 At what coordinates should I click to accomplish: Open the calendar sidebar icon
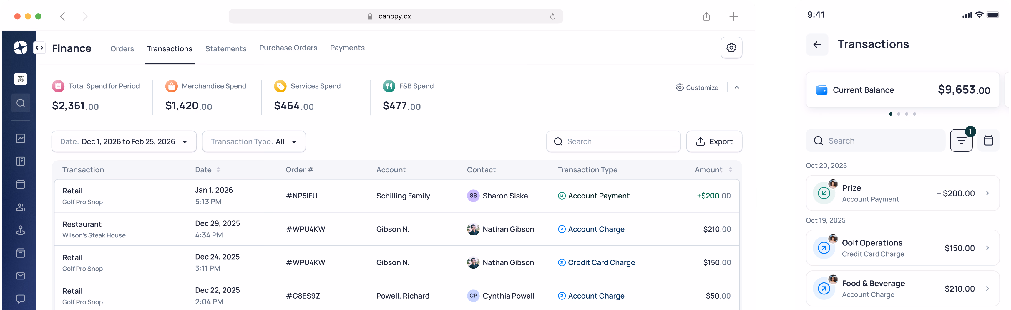[x=20, y=184]
